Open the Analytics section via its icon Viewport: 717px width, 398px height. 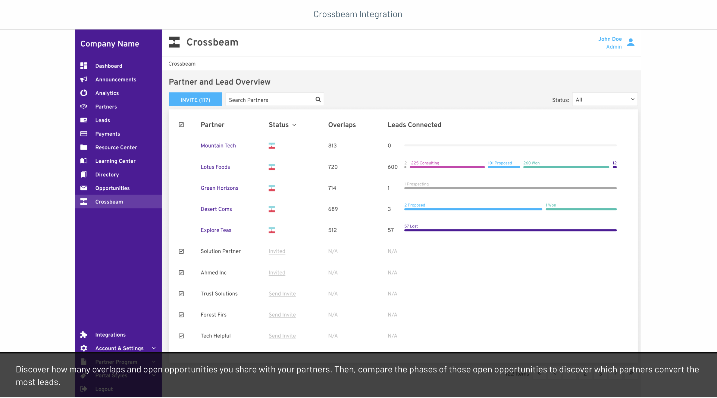[84, 93]
